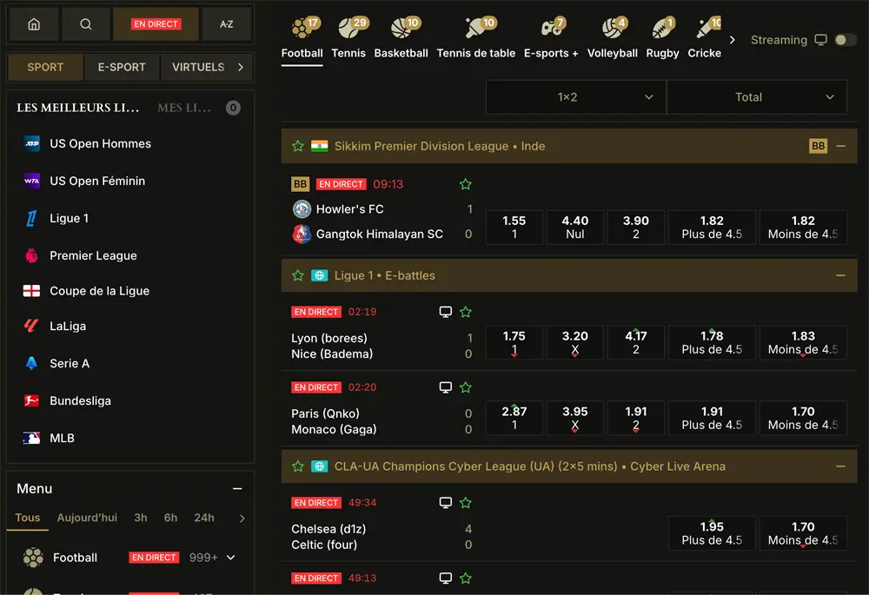The width and height of the screenshot is (869, 595).
Task: Switch to the SPORT tab
Action: (45, 67)
